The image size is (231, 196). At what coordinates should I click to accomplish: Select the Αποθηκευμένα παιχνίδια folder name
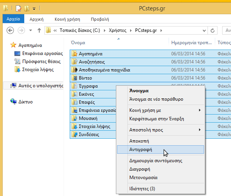point(104,70)
